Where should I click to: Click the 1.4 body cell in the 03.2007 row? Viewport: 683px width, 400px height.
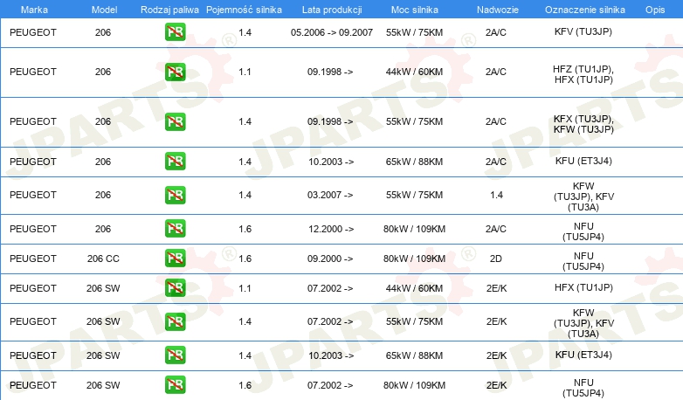pyautogui.click(x=497, y=195)
